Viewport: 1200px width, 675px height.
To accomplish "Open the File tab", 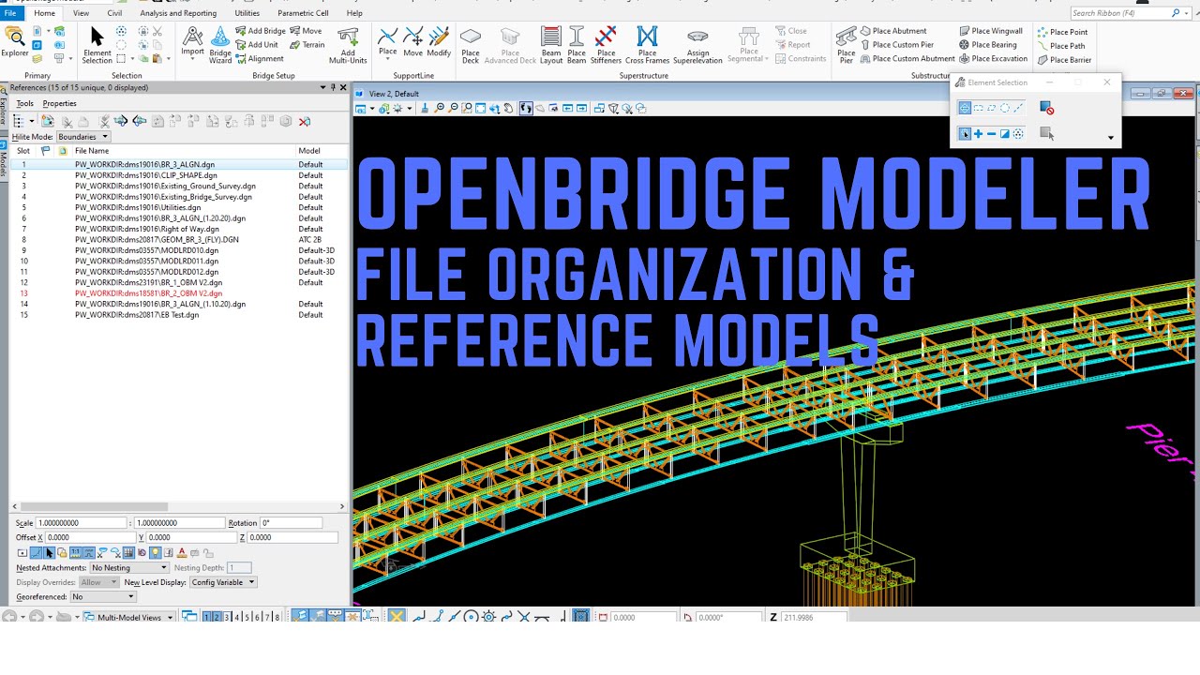I will coord(10,13).
